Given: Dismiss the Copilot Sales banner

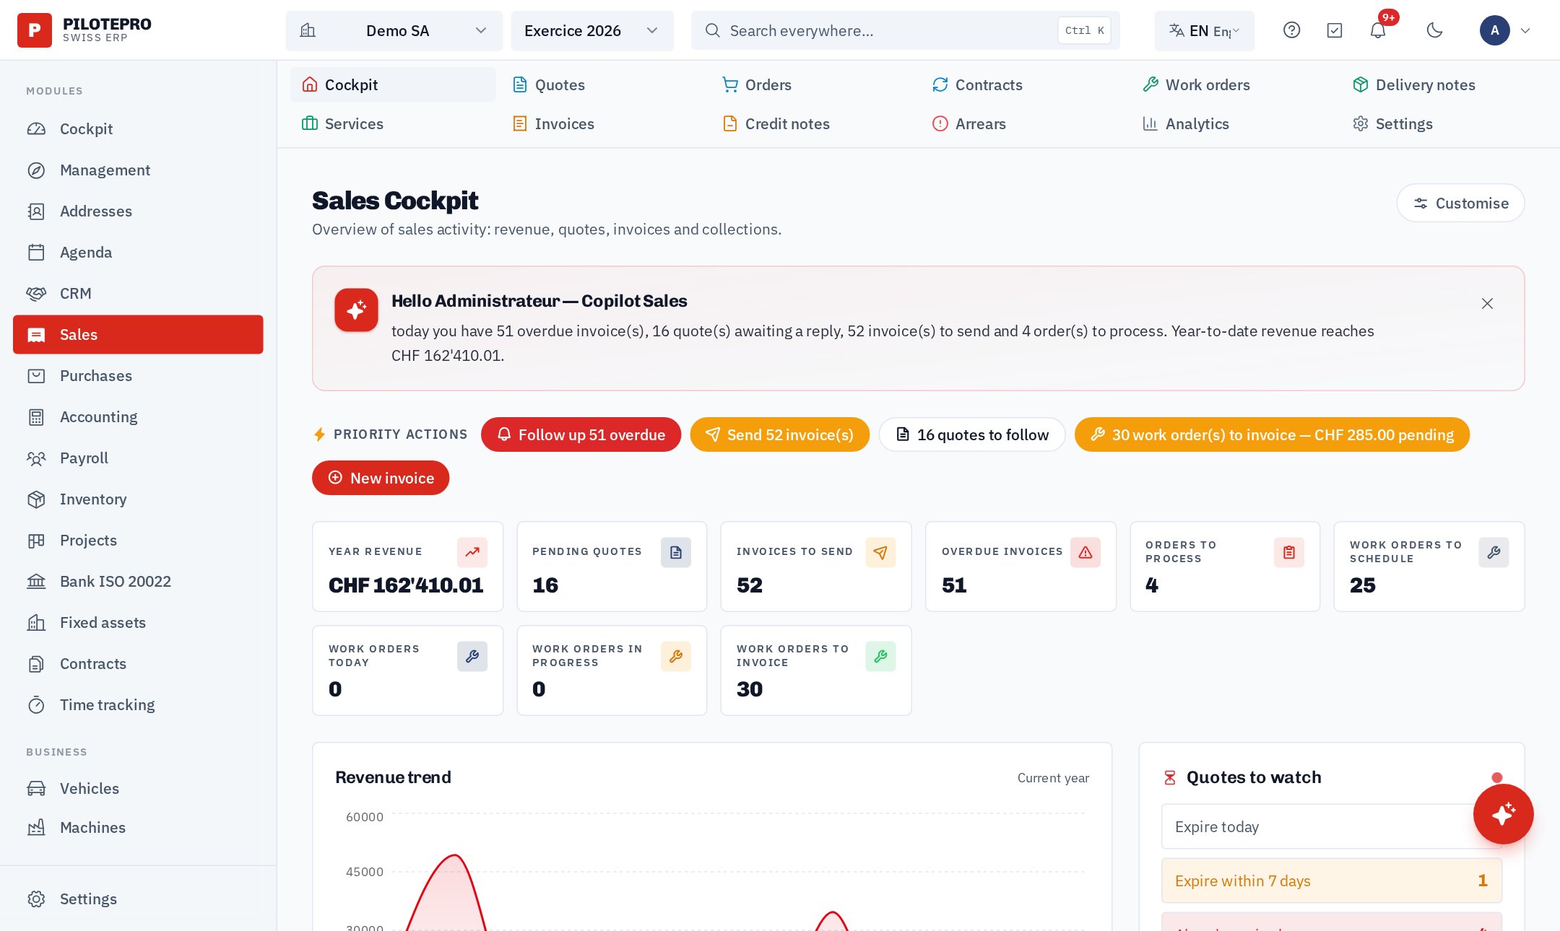Looking at the screenshot, I should click(x=1487, y=304).
